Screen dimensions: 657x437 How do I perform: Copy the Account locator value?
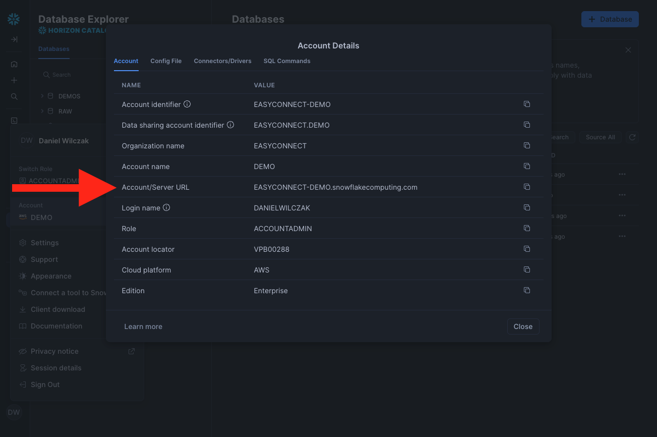pos(526,249)
